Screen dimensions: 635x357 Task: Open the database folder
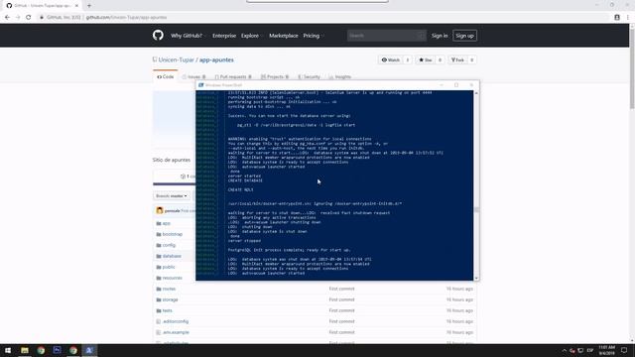point(172,256)
